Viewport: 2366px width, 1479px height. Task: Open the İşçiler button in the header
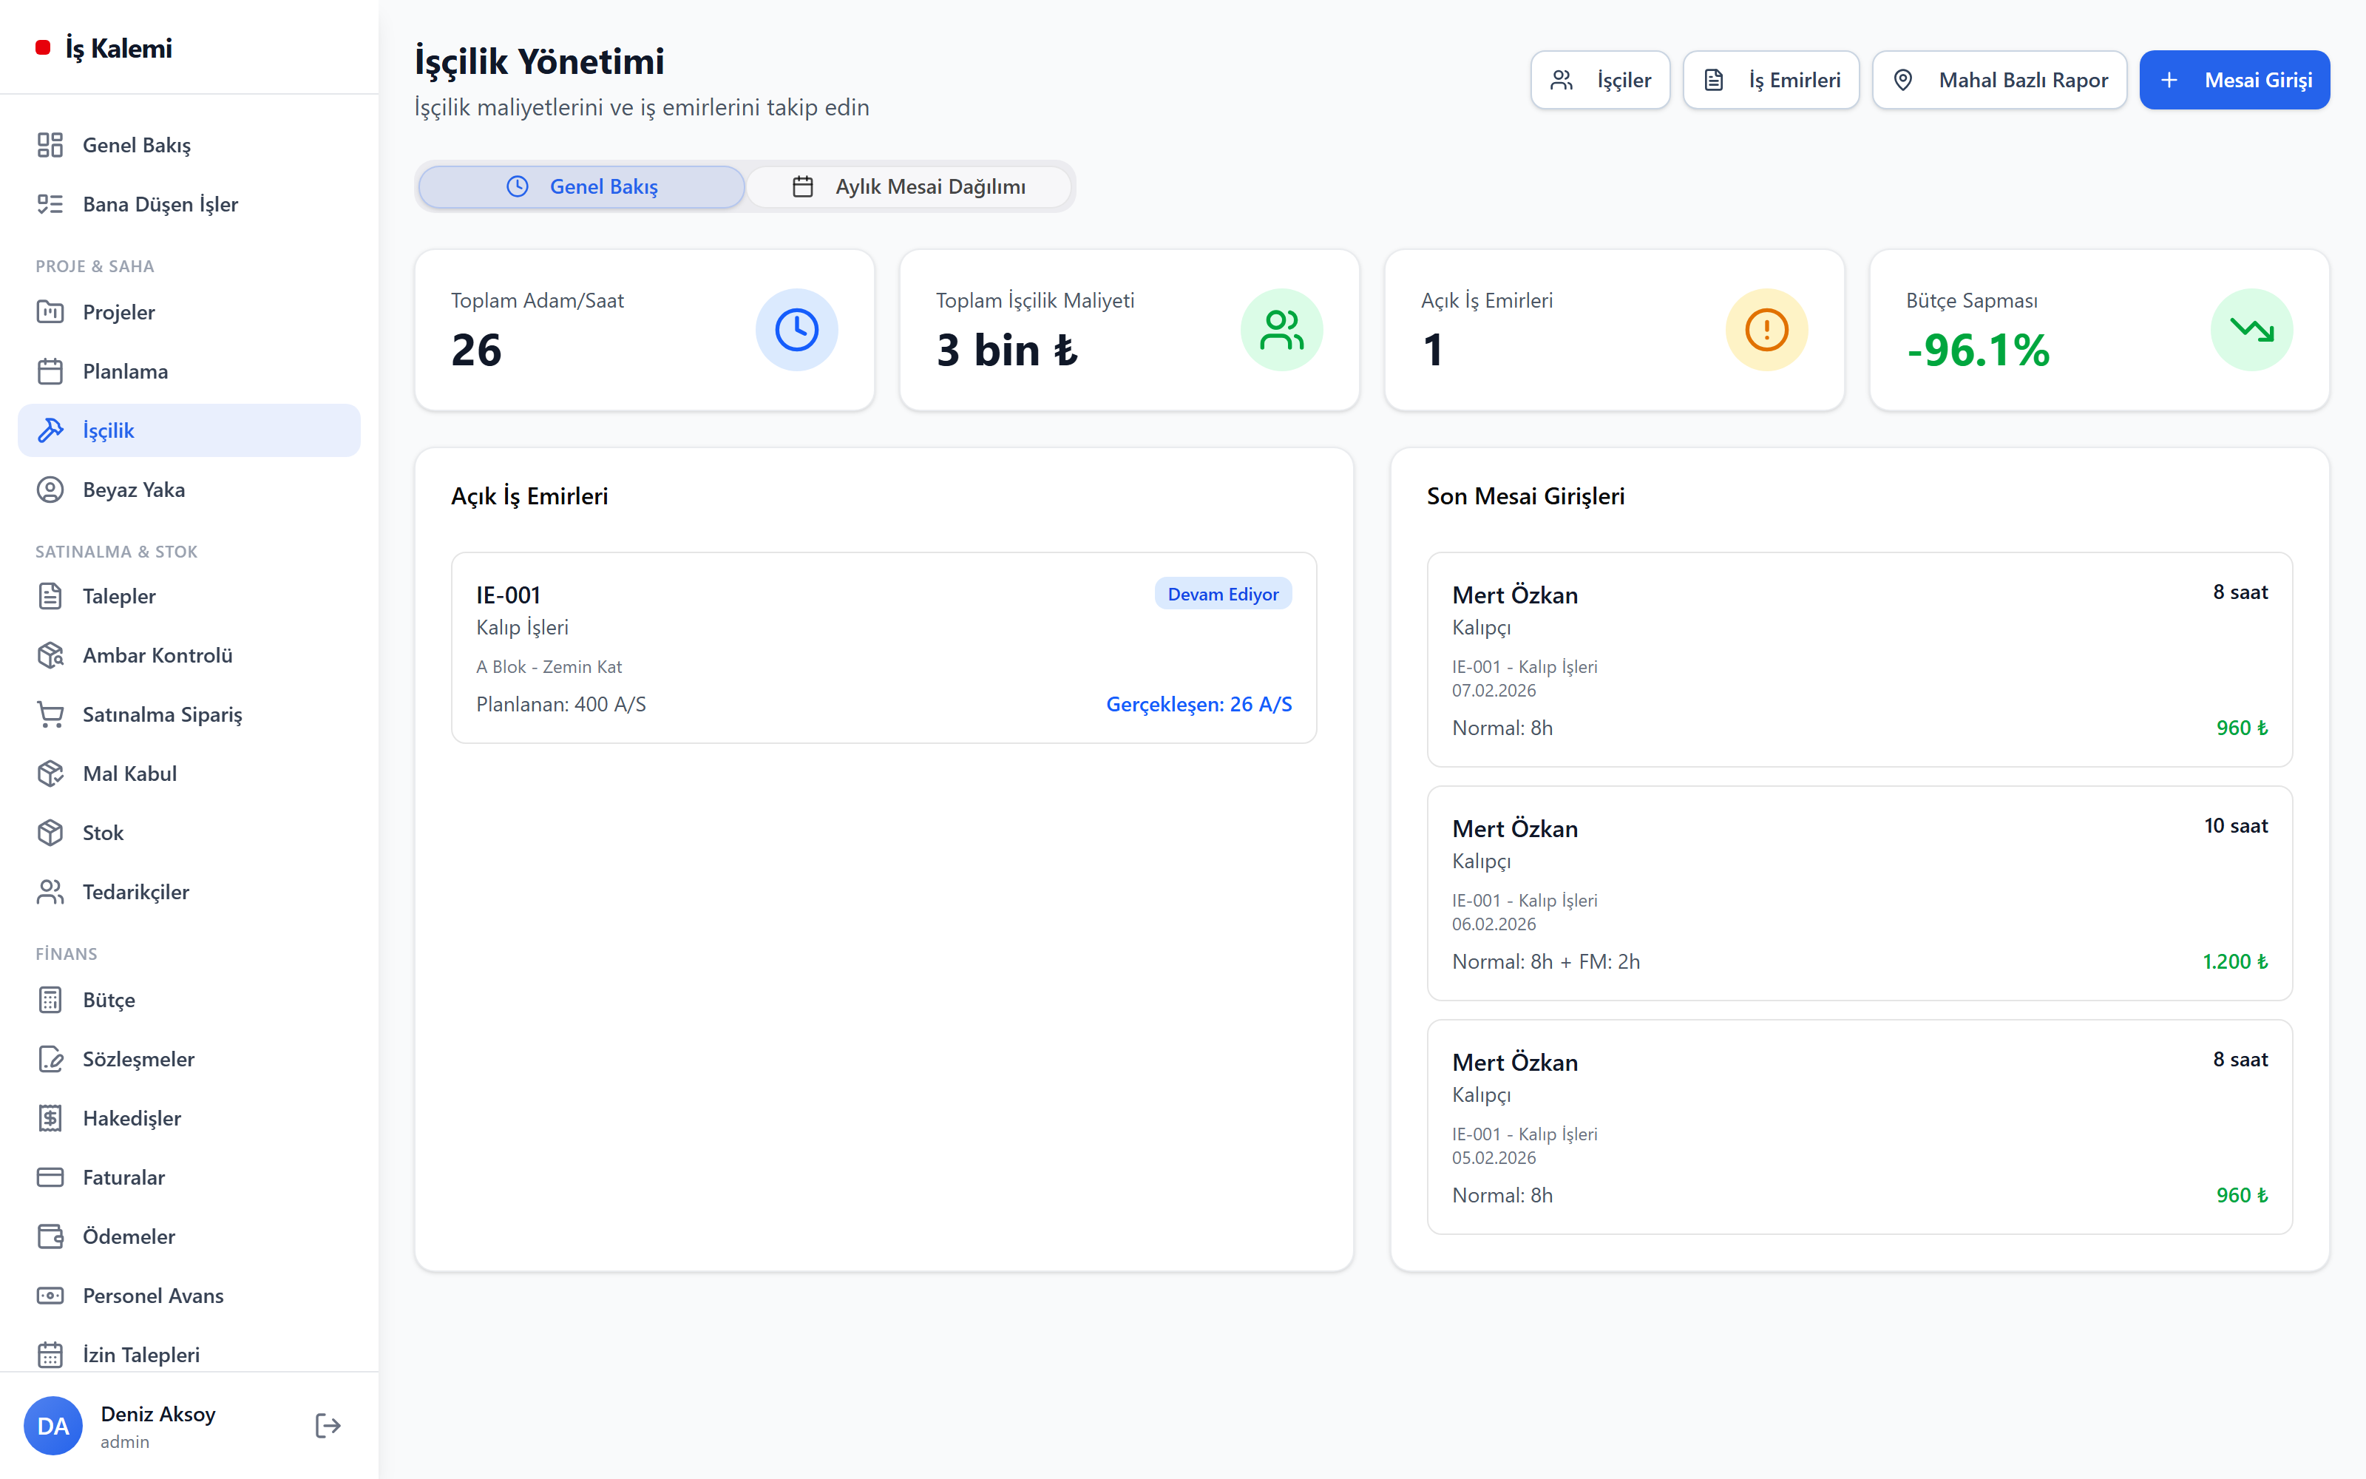[x=1601, y=80]
